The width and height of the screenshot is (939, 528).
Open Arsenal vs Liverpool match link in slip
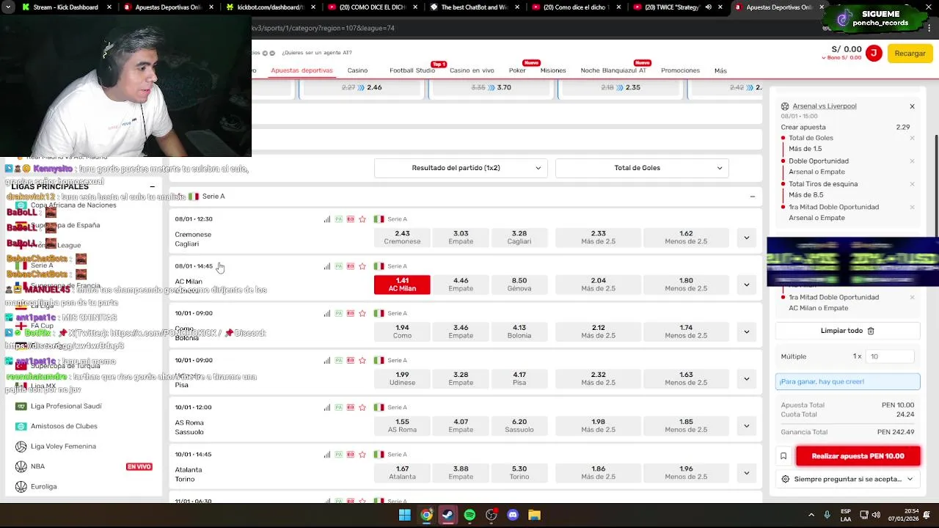(x=824, y=106)
